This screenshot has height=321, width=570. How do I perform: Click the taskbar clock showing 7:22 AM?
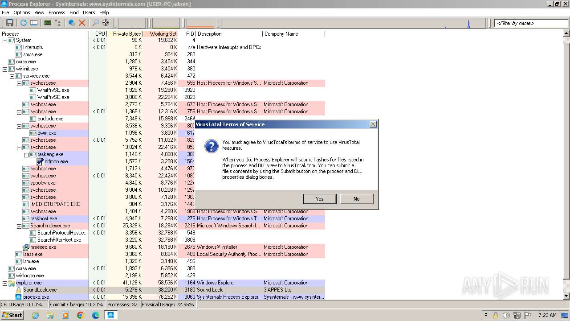click(547, 315)
